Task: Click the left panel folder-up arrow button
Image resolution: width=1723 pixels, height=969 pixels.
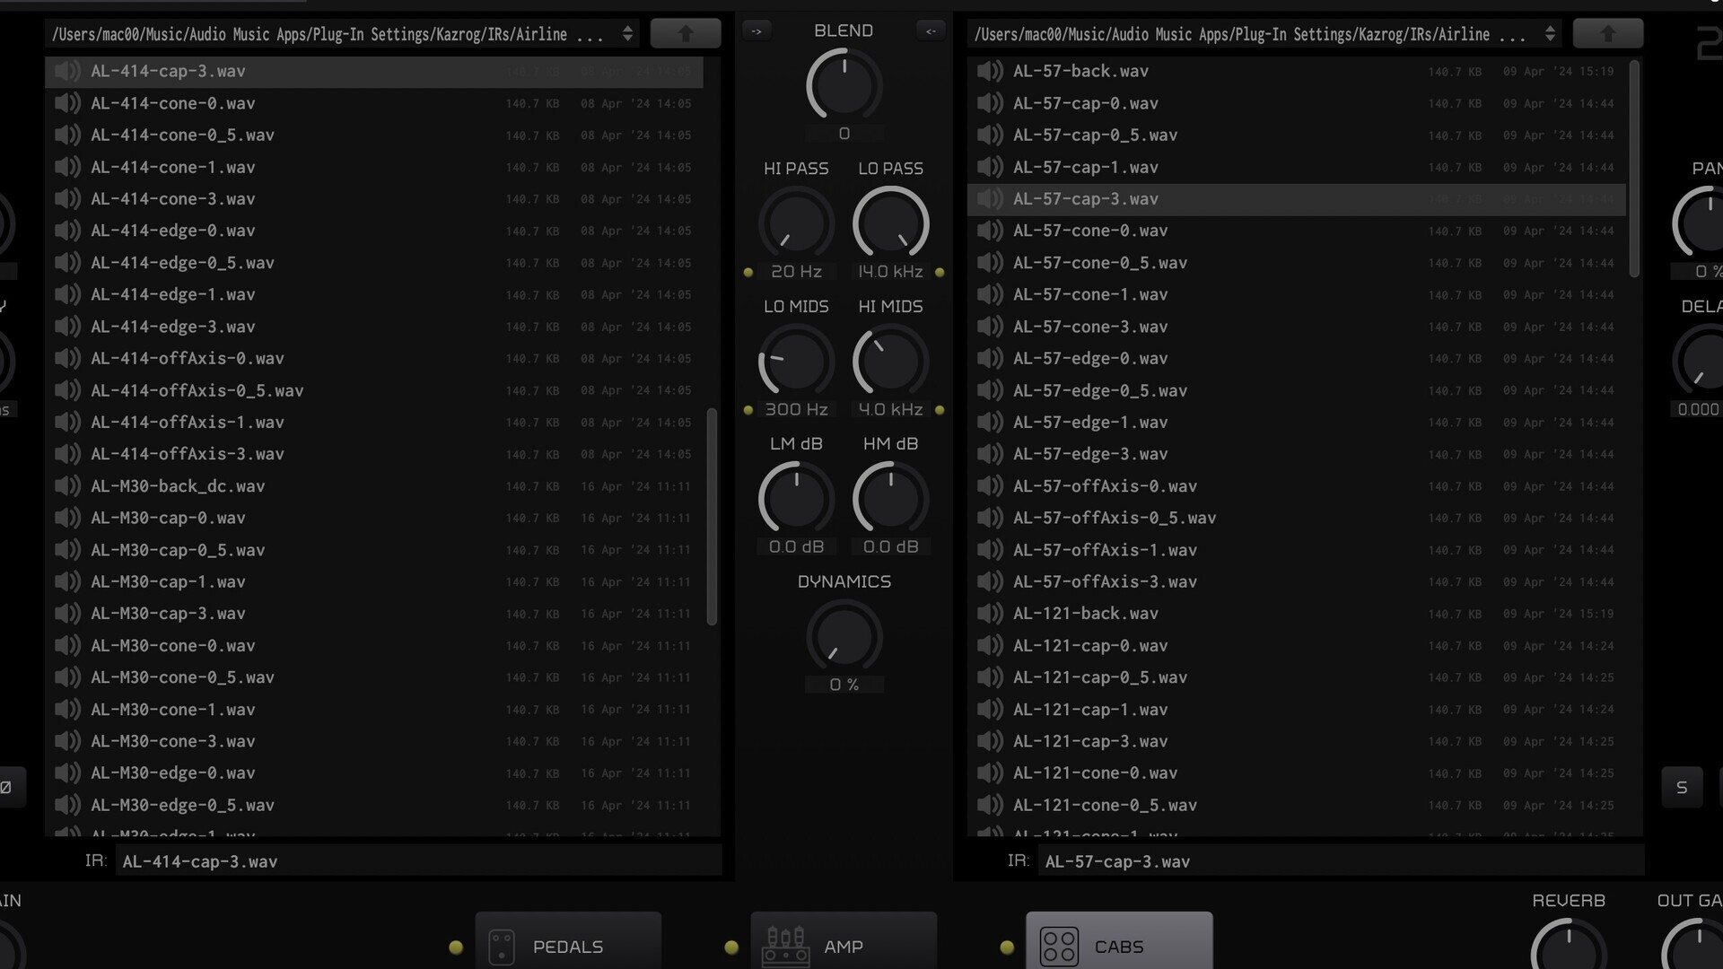Action: click(x=686, y=34)
